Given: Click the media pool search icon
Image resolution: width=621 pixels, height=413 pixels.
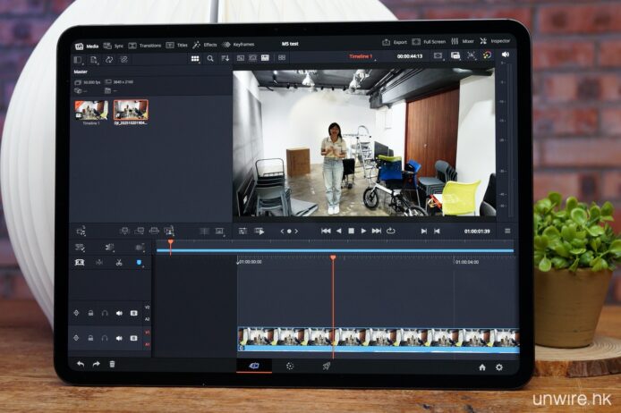Looking at the screenshot, I should point(210,58).
